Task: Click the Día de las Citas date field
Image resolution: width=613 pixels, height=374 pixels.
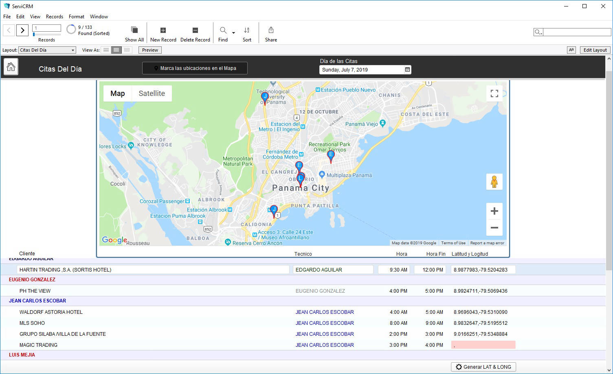Action: coord(362,70)
